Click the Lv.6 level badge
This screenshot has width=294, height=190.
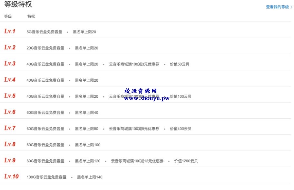[10, 112]
